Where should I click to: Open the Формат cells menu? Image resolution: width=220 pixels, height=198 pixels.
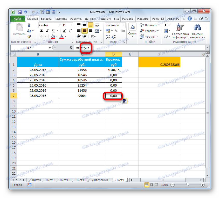point(149,37)
